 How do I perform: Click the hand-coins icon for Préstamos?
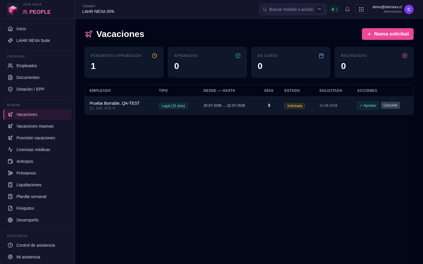click(10, 173)
